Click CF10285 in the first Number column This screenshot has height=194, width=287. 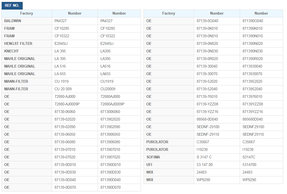62,28
